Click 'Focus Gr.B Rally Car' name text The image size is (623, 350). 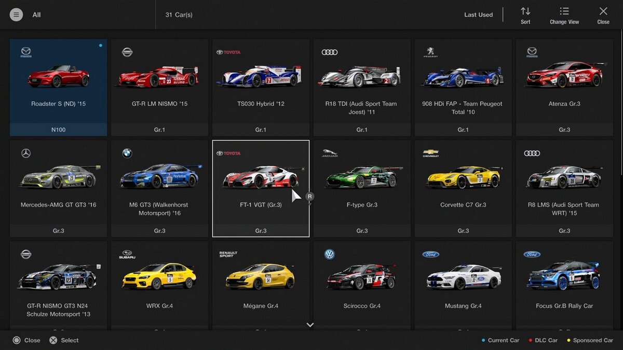[564, 306]
